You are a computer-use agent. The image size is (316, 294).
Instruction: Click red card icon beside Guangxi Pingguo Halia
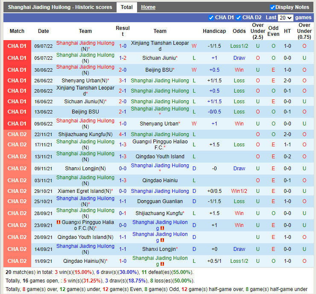click(x=59, y=222)
